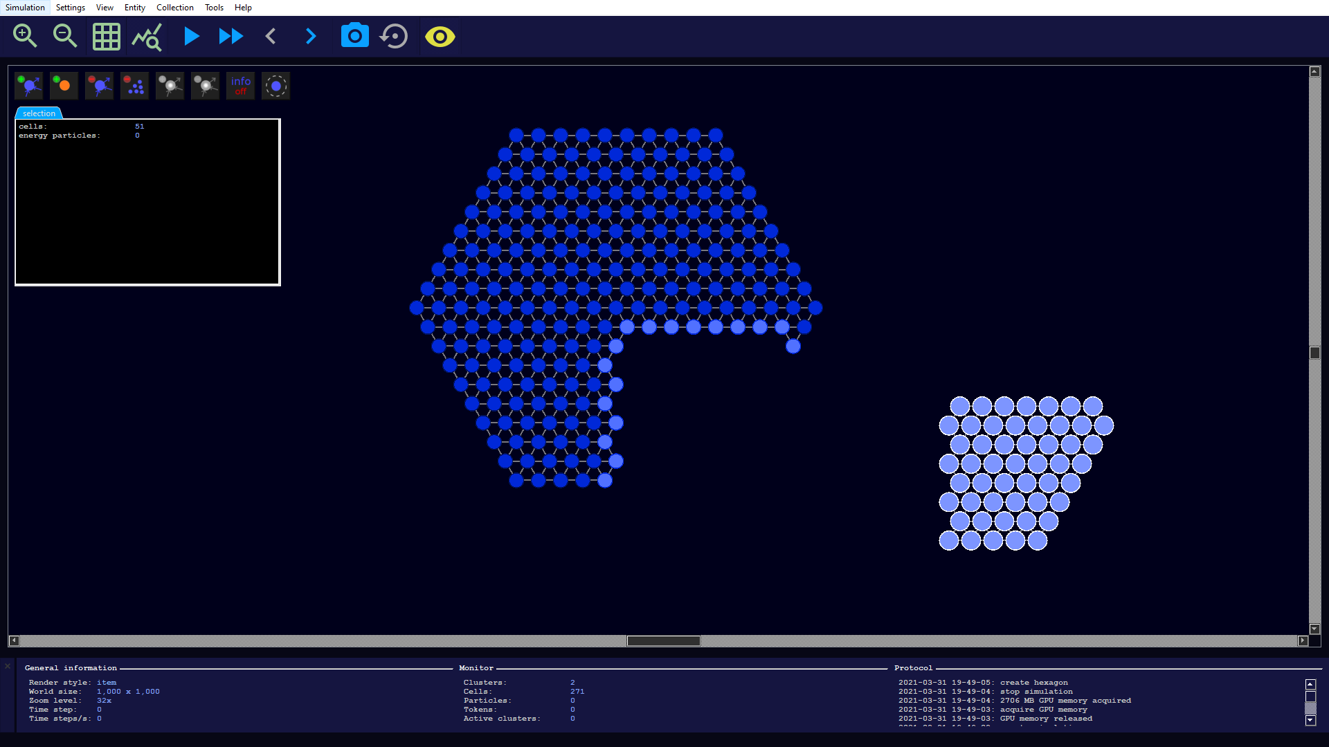The image size is (1329, 747).
Task: Click the zoom out magnifier icon
Action: tap(65, 36)
